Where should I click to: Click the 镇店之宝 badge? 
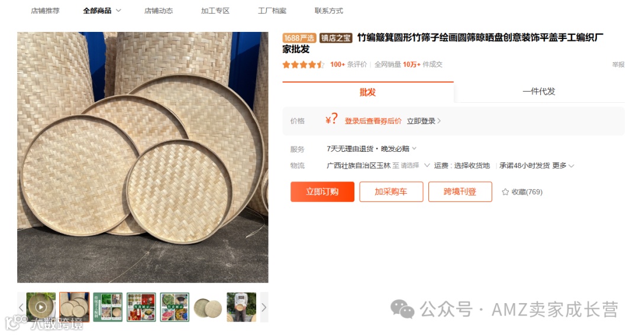[x=335, y=38]
